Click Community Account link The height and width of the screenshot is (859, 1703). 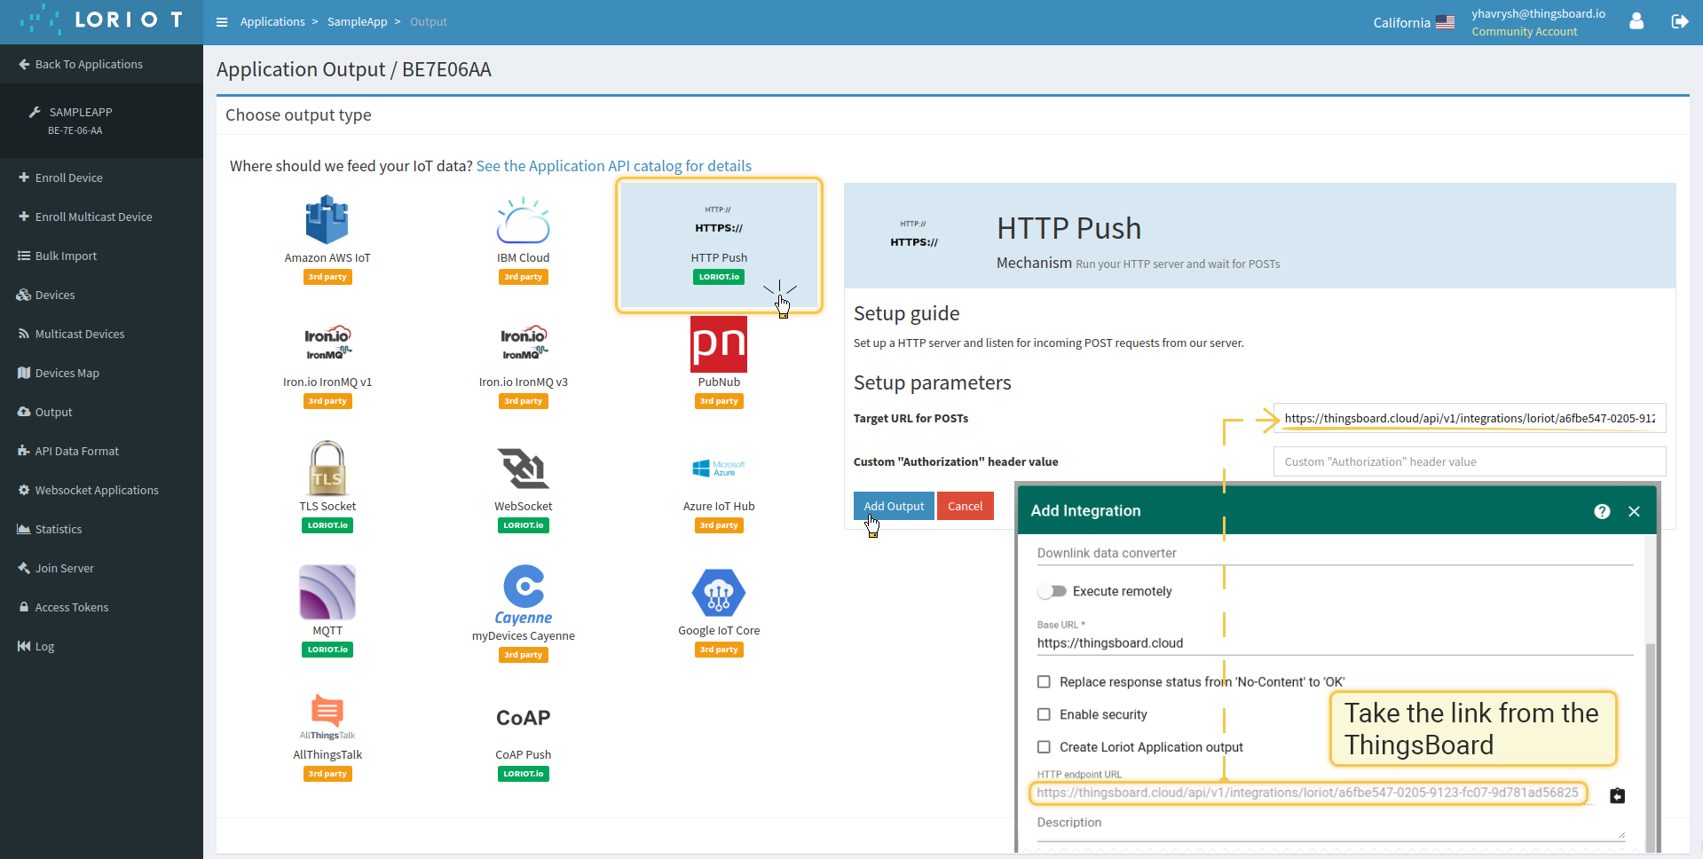point(1525,31)
